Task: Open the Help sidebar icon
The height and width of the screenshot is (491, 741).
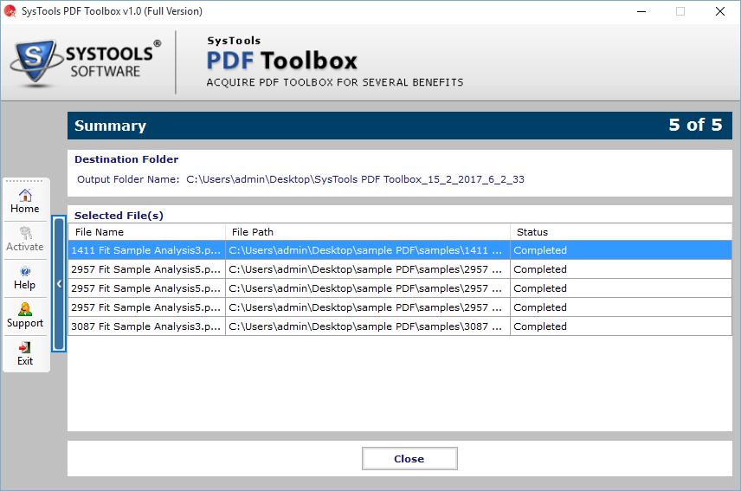Action: (x=25, y=278)
